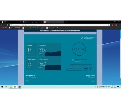Open File Explorer from the taskbar
The width and height of the screenshot is (121, 109).
click(11, 87)
